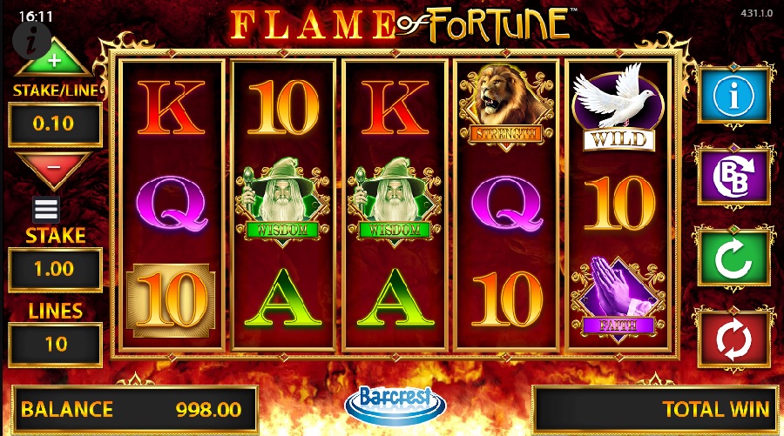Select the Wisdom wizard on reel two

[282, 202]
